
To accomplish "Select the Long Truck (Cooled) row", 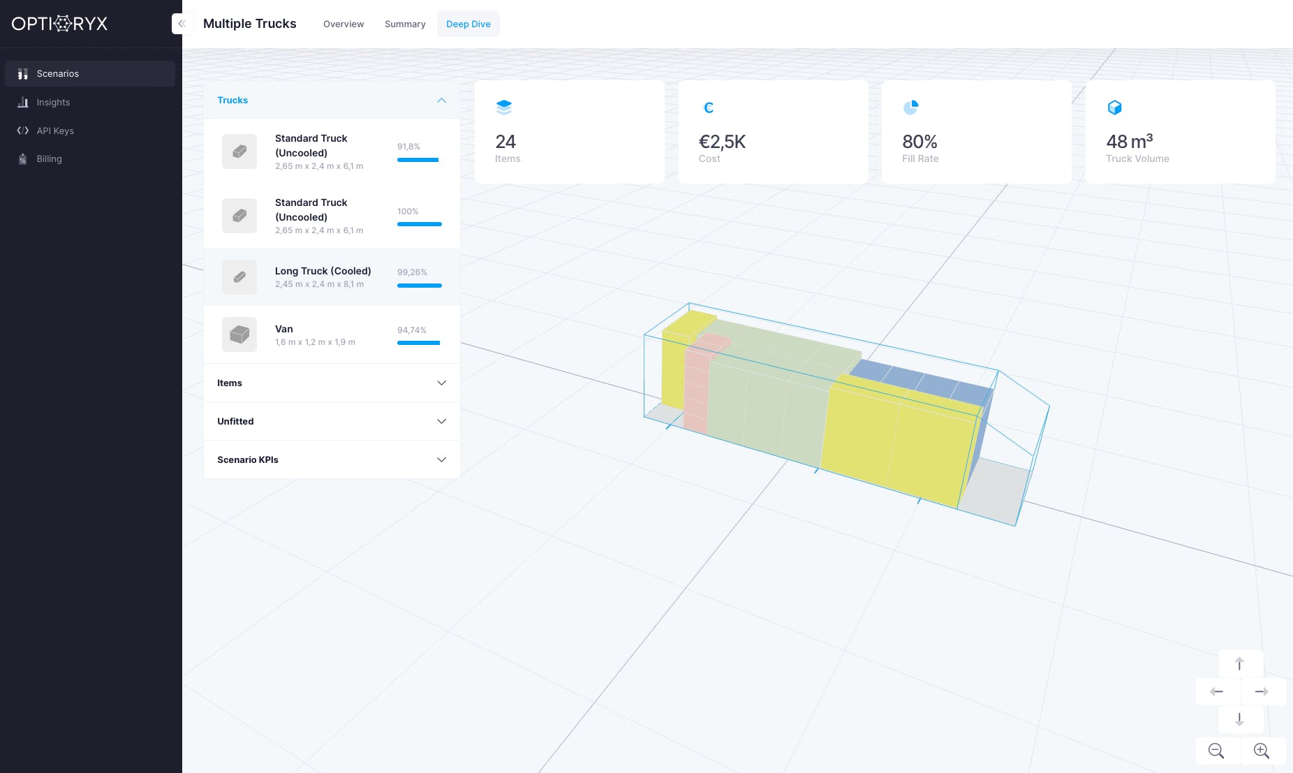I will click(x=332, y=277).
